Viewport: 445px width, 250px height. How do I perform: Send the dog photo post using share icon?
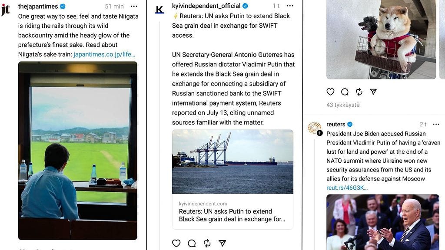373,92
